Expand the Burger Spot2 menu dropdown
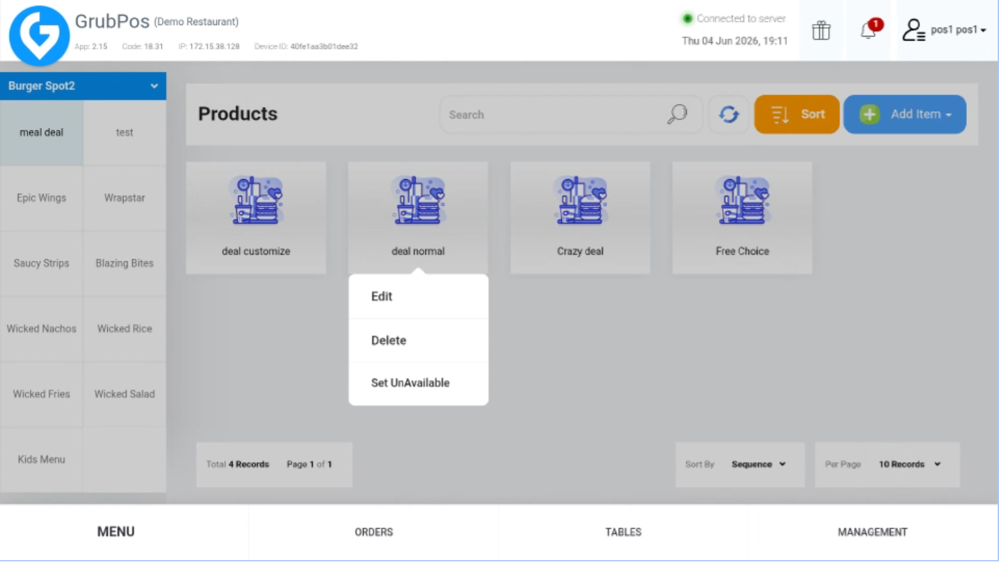 83,86
